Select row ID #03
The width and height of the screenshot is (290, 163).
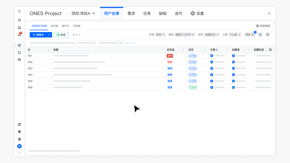pos(30,69)
